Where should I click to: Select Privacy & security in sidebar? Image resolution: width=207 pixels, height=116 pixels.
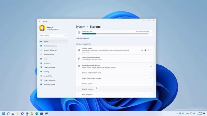click(x=53, y=80)
